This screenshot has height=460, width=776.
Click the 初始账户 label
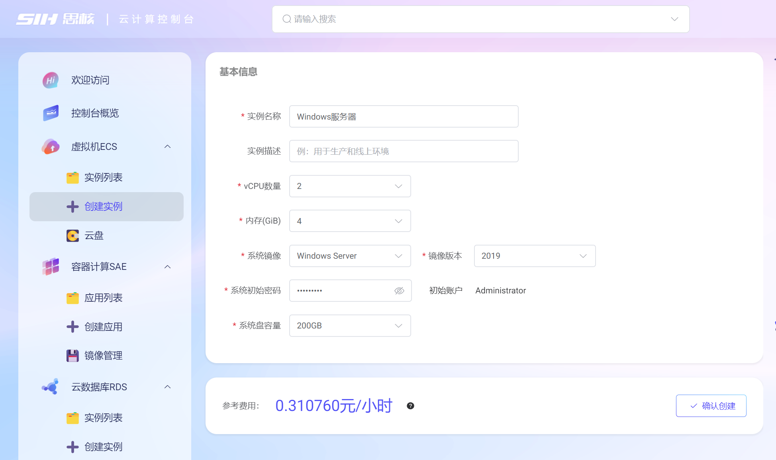click(x=446, y=291)
